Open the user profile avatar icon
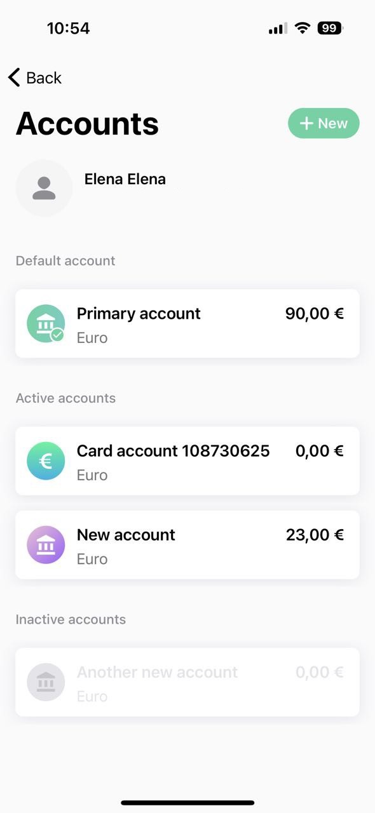 pyautogui.click(x=44, y=188)
